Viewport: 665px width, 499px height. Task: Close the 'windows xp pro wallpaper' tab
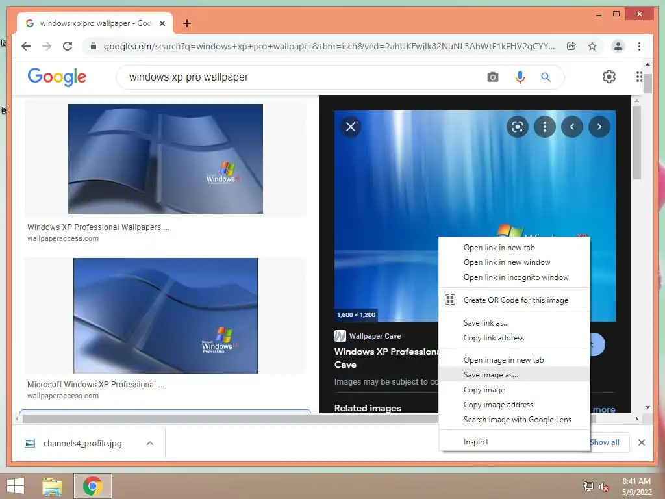coord(162,23)
